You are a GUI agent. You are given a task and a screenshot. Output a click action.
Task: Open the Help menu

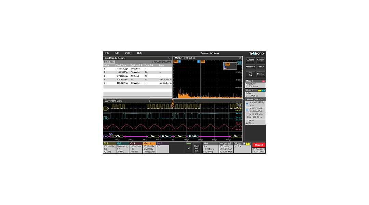pyautogui.click(x=139, y=53)
